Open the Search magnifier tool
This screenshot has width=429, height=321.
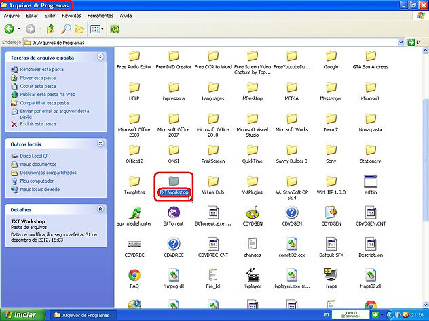coord(66,29)
